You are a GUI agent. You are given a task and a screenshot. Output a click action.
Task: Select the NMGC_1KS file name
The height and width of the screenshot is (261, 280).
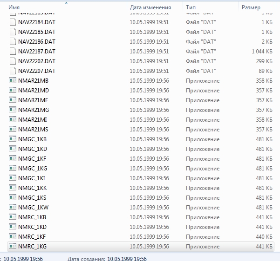pos(32,198)
